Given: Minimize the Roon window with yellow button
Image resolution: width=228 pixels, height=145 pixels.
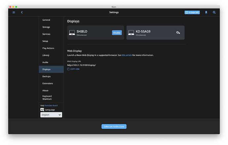Looking at the screenshot, I should 13,7.
